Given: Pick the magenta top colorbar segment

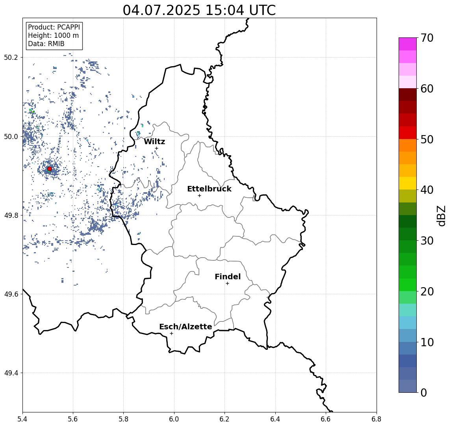Looking at the screenshot, I should 408,44.
